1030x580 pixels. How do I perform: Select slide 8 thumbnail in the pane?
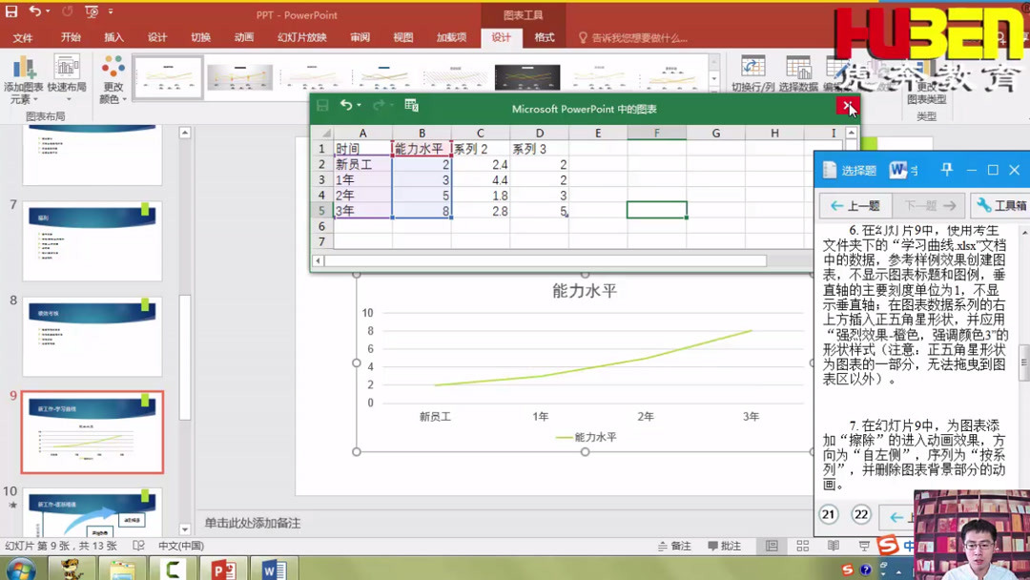(93, 337)
